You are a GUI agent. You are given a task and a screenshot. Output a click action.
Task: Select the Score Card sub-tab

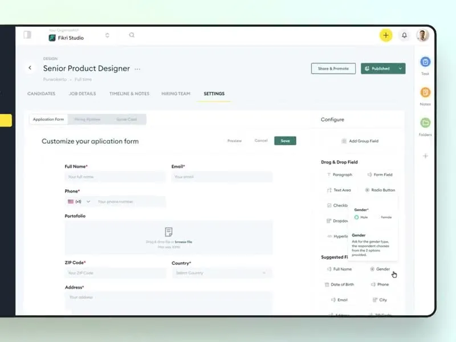(127, 119)
